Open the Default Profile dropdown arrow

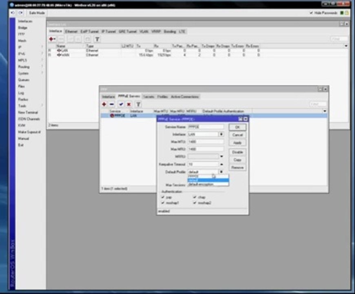(x=222, y=171)
